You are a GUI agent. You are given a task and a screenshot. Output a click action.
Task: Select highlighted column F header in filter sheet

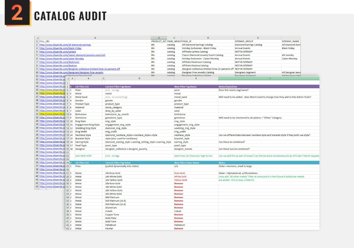[x=269, y=78]
